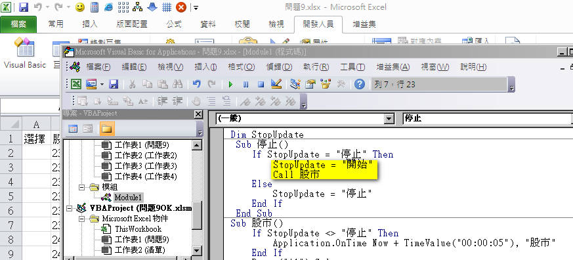Collapse VBAProject (問題9OK.xlsm) node
Screen dimensions: 573x260
click(x=69, y=208)
